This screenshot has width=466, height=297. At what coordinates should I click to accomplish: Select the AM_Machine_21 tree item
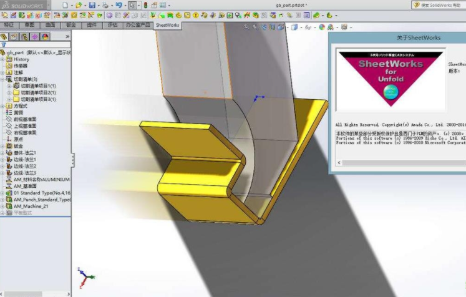tap(31, 206)
